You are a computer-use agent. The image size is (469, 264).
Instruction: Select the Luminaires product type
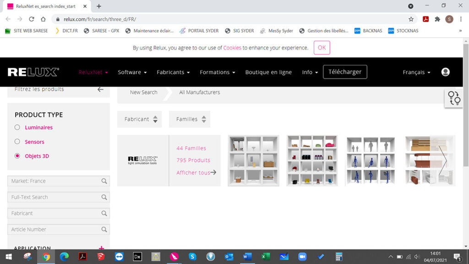17,127
